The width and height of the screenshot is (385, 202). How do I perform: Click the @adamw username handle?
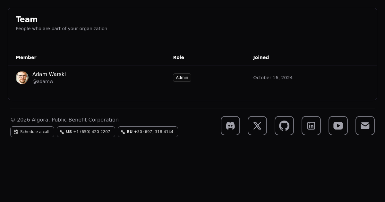43,81
